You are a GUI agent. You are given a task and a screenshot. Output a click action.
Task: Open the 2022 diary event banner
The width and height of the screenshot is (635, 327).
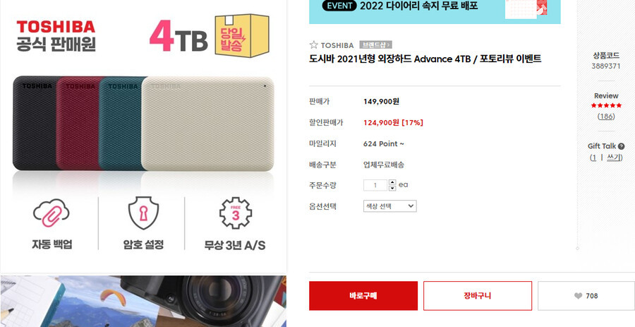(x=435, y=12)
